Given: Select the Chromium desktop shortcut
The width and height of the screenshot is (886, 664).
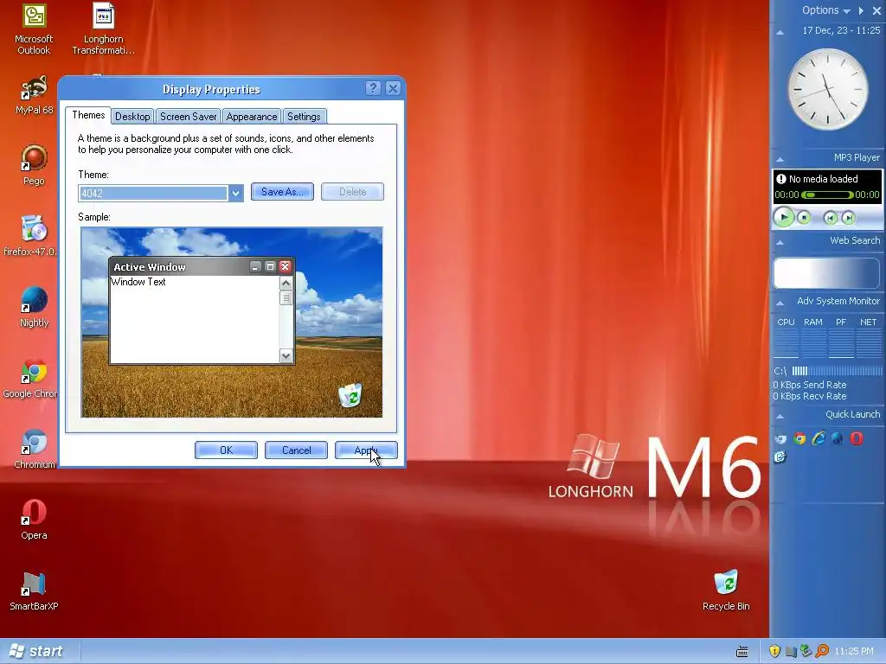Looking at the screenshot, I should tap(34, 450).
